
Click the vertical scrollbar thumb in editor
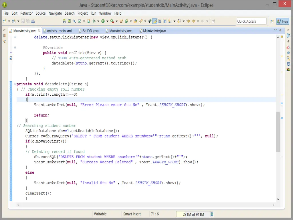coord(278,132)
